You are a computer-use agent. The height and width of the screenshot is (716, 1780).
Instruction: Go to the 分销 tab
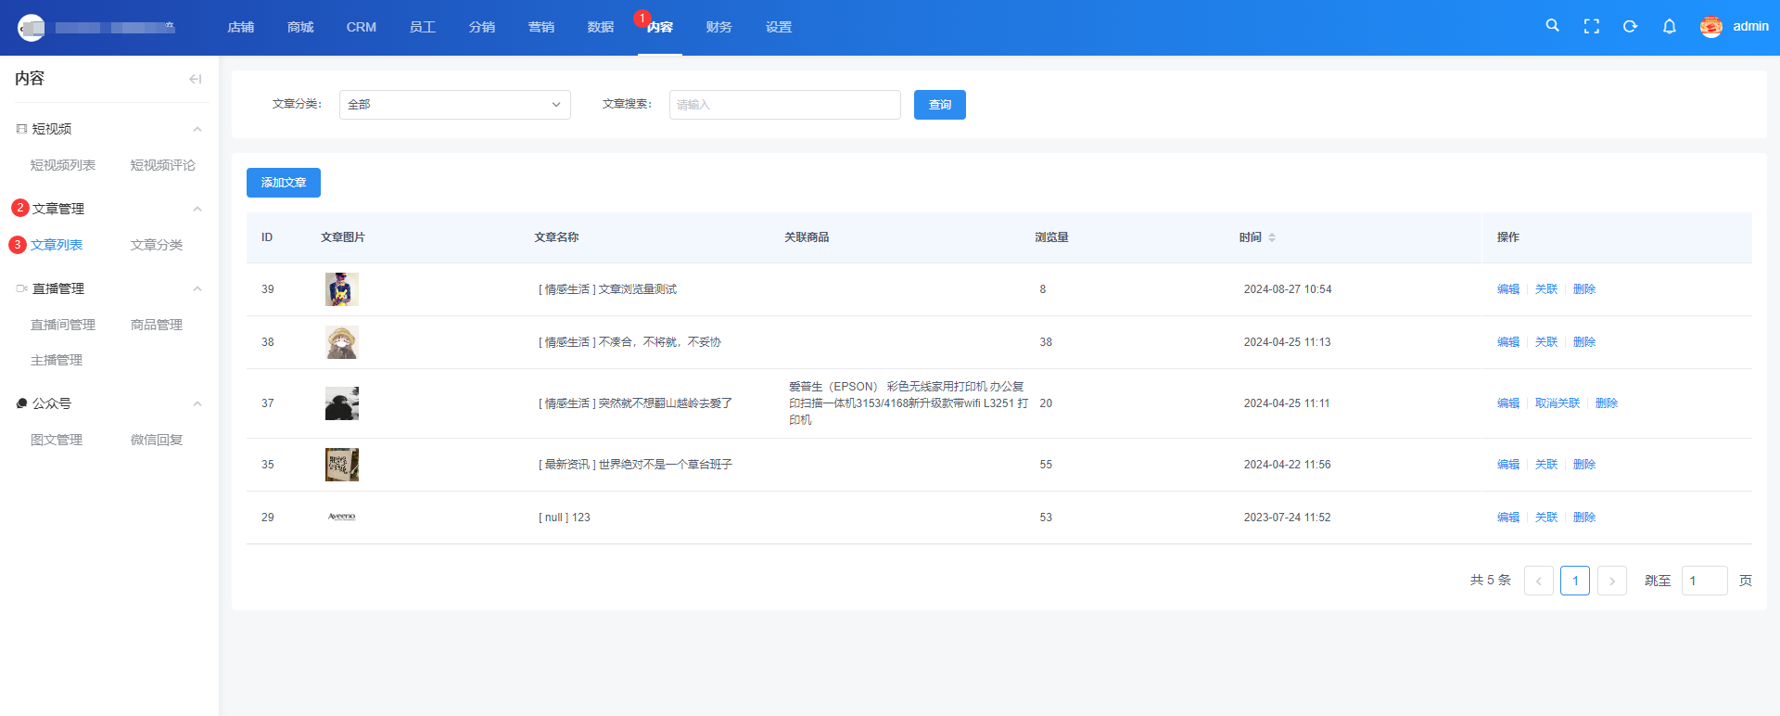pos(482,27)
